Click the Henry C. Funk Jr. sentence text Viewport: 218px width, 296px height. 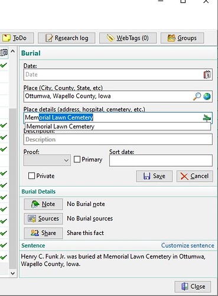tap(113, 260)
